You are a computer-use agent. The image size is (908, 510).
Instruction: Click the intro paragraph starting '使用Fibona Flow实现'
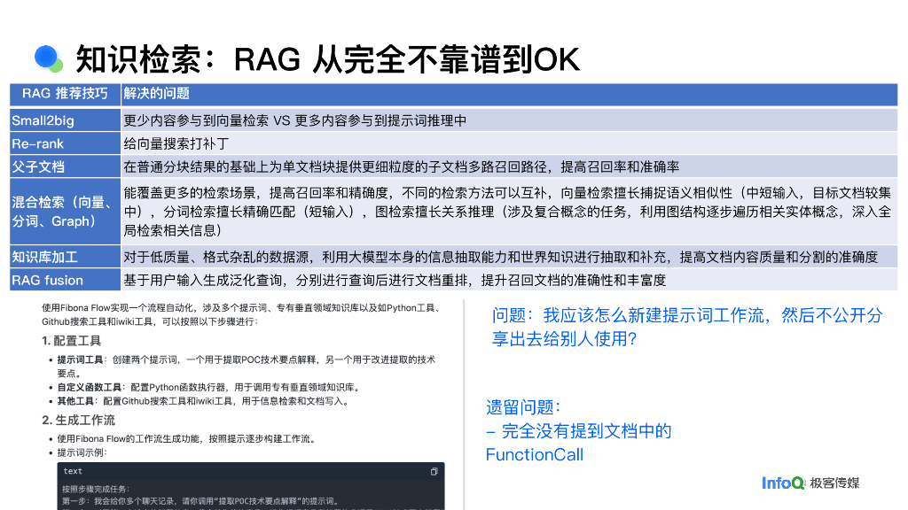(243, 314)
